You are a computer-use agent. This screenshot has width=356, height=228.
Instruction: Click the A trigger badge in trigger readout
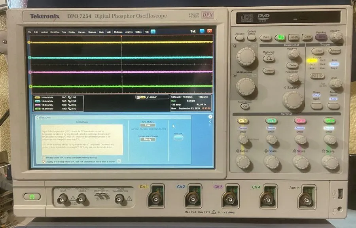coord(138,97)
